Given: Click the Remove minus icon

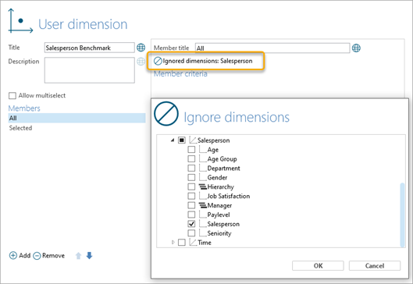Looking at the screenshot, I should (x=37, y=256).
